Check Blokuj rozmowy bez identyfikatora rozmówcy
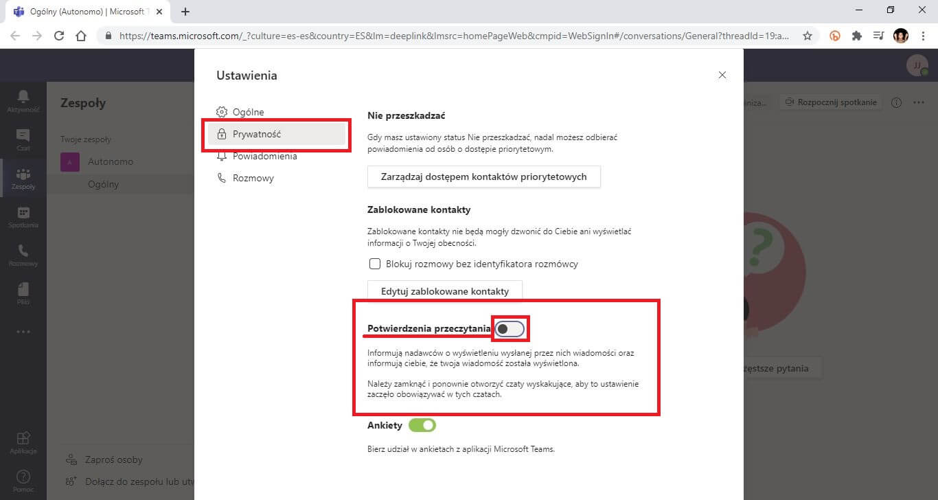This screenshot has height=500, width=938. click(375, 264)
